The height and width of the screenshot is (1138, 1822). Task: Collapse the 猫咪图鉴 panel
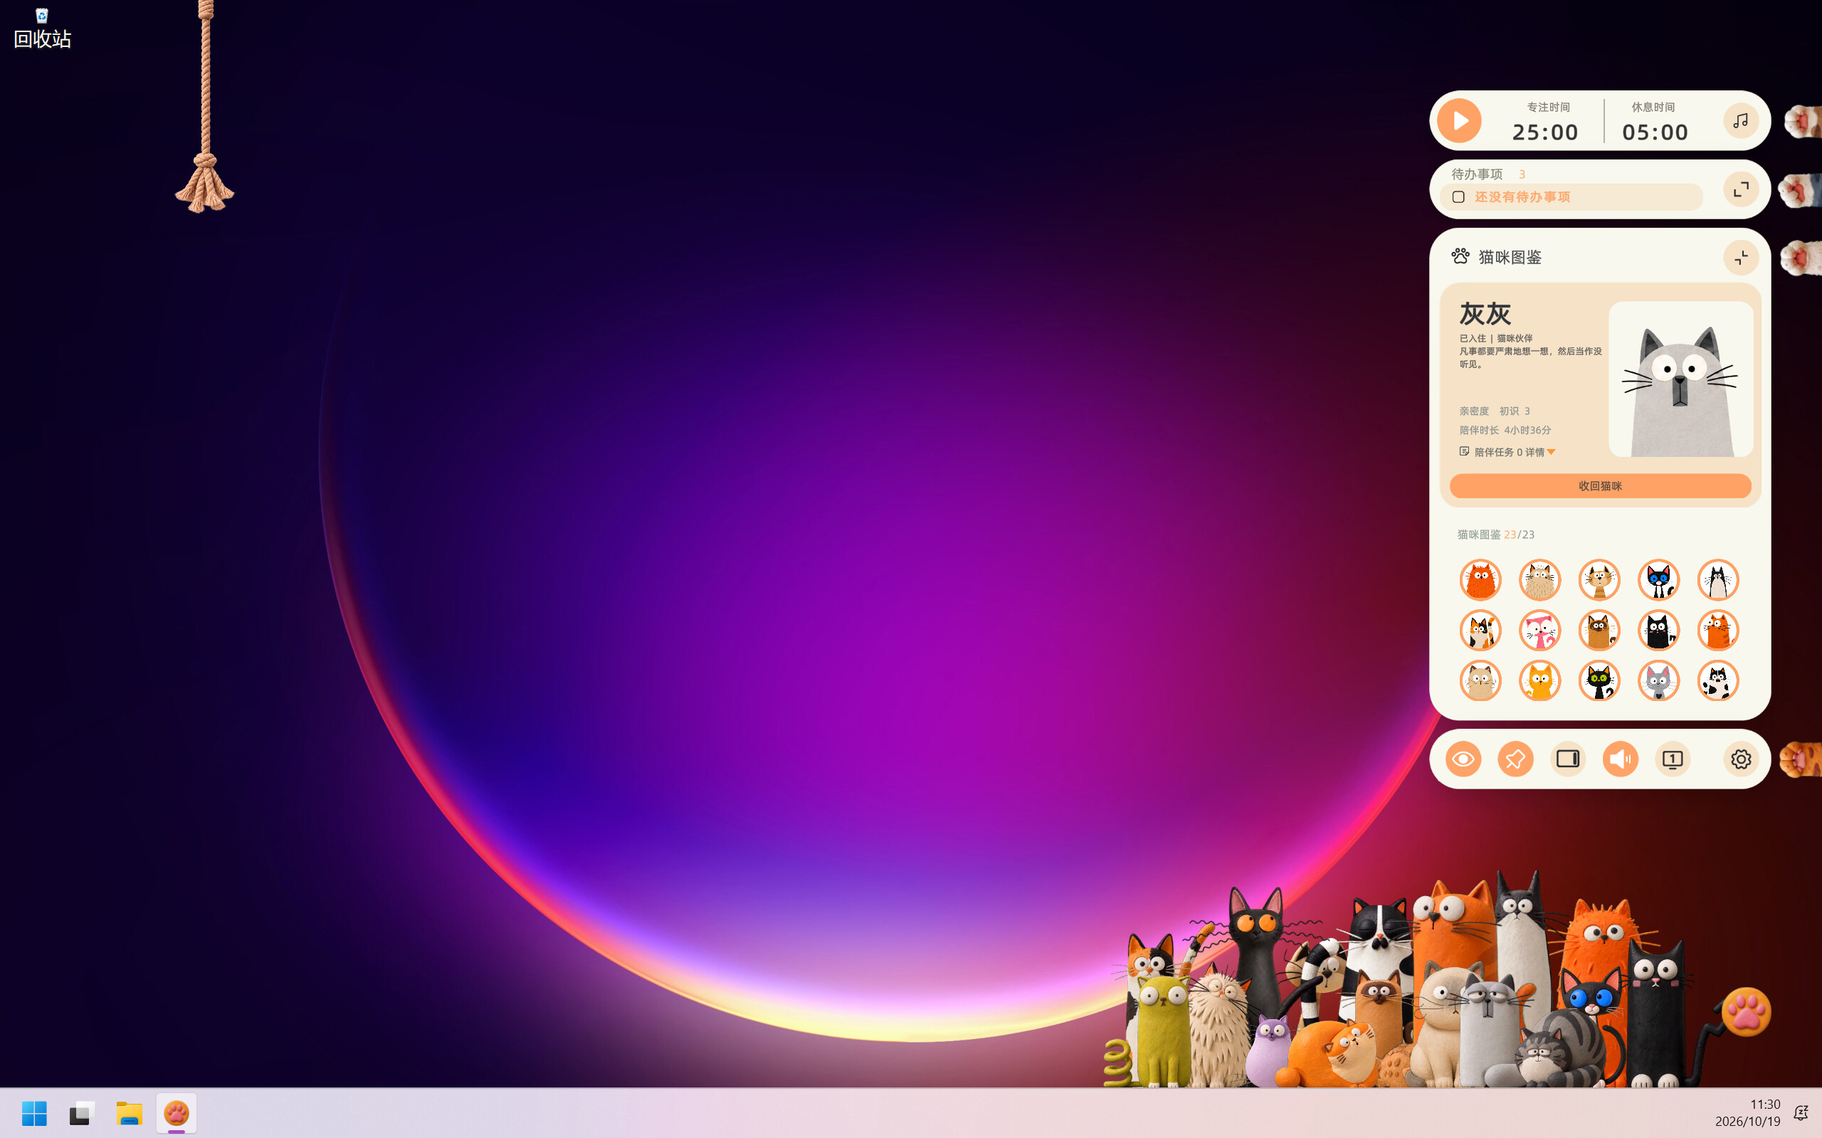click(x=1741, y=258)
